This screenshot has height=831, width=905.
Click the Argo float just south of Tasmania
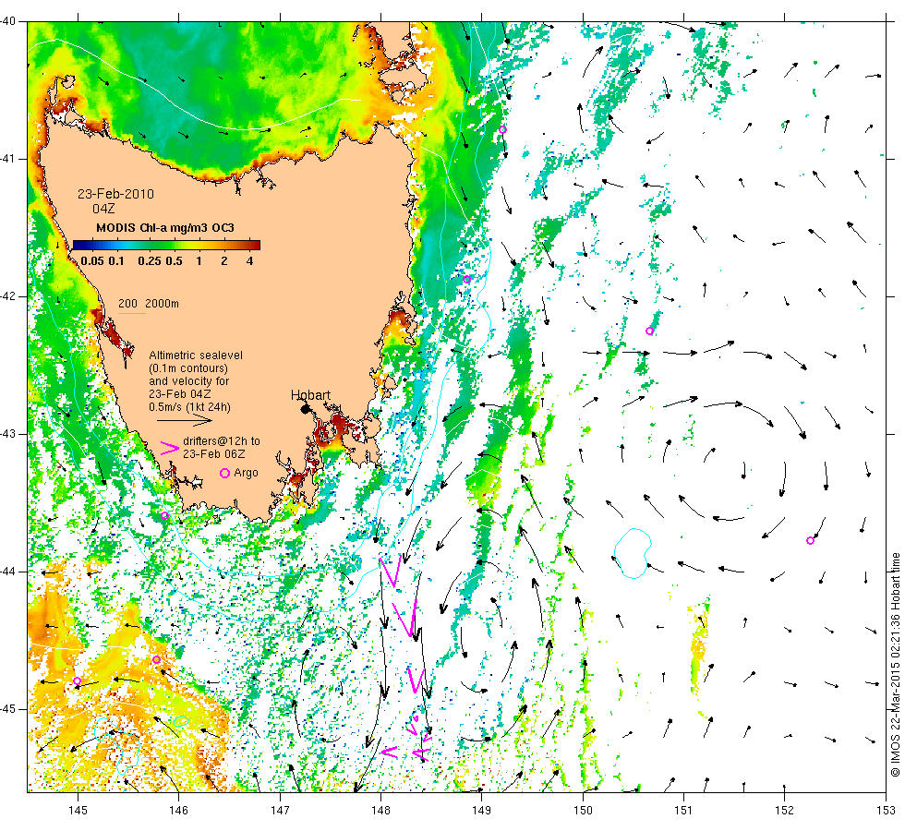(x=164, y=515)
